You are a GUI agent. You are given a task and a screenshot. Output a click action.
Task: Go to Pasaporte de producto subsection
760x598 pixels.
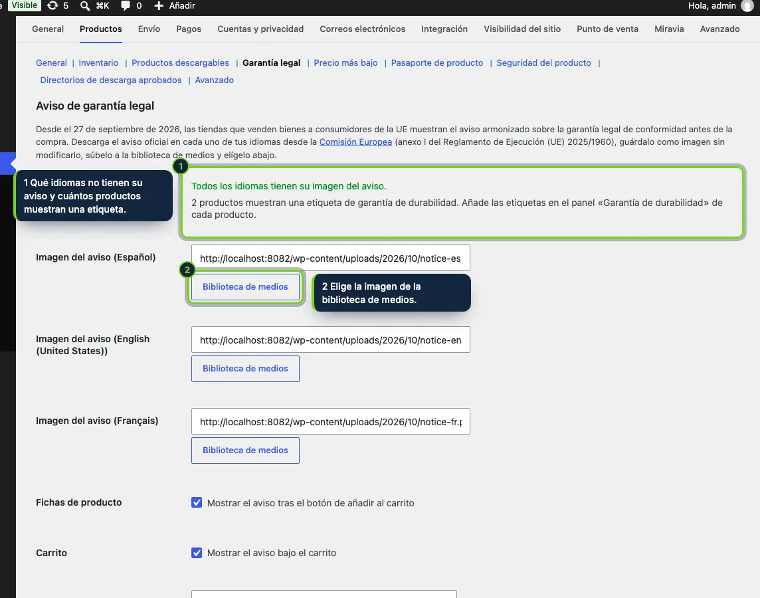coord(437,63)
